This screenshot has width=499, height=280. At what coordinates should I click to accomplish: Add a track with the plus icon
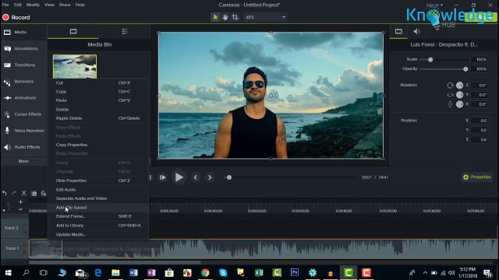pos(21,202)
